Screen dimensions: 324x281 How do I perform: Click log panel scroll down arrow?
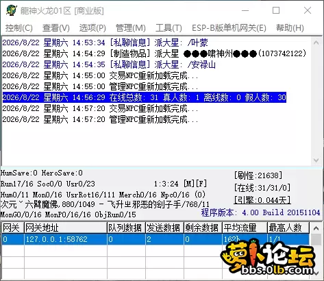[x=316, y=160]
